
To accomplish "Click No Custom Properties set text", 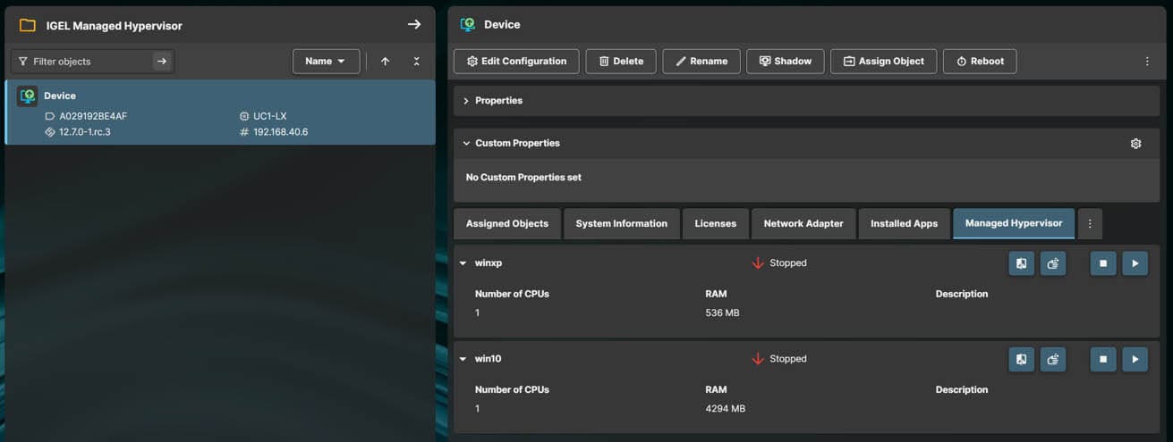I will click(523, 178).
